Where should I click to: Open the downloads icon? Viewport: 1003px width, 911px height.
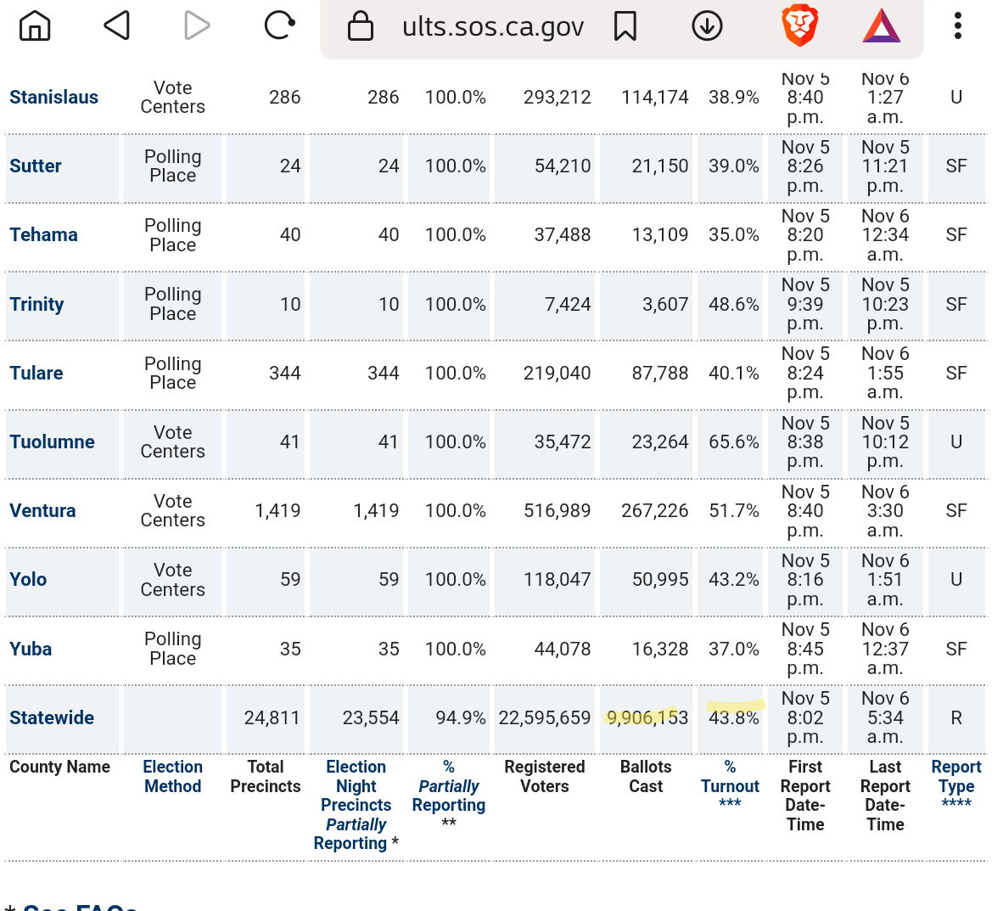click(x=708, y=26)
